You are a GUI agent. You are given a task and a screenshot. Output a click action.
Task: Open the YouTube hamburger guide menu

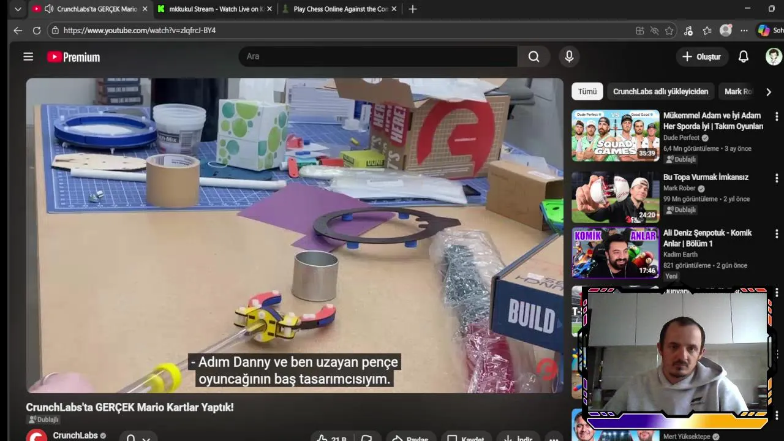tap(28, 56)
